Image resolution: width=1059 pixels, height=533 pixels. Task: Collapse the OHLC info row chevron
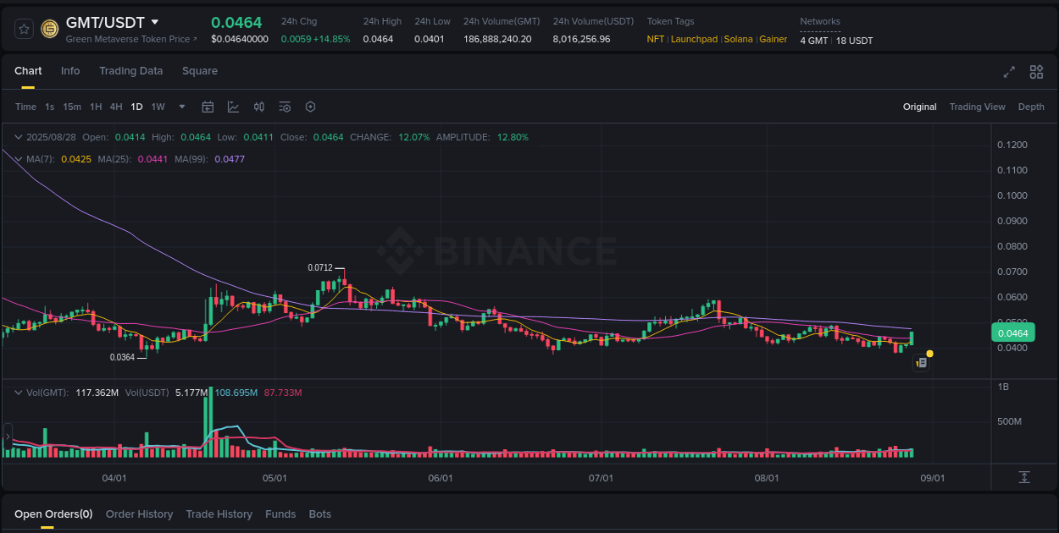[x=19, y=136]
